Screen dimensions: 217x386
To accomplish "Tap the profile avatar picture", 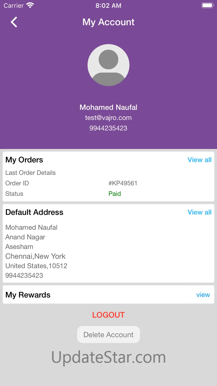I will click(x=108, y=65).
